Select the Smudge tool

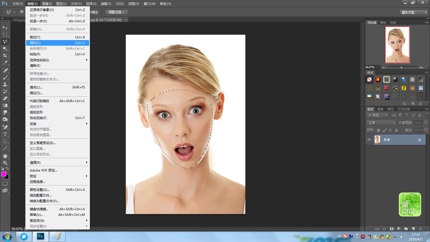pyautogui.click(x=5, y=112)
